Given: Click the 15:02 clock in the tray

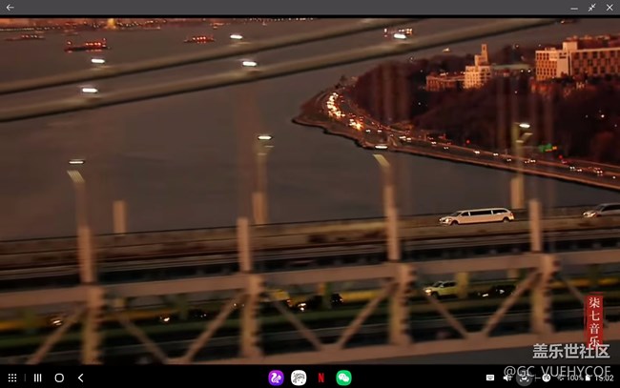Looking at the screenshot, I should (x=604, y=378).
